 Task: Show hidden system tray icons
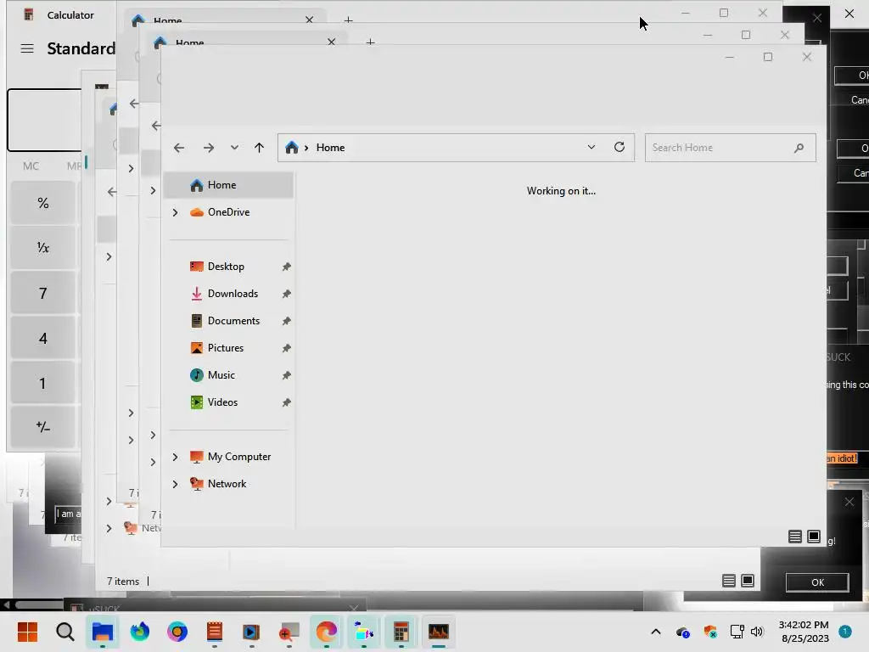click(x=656, y=632)
